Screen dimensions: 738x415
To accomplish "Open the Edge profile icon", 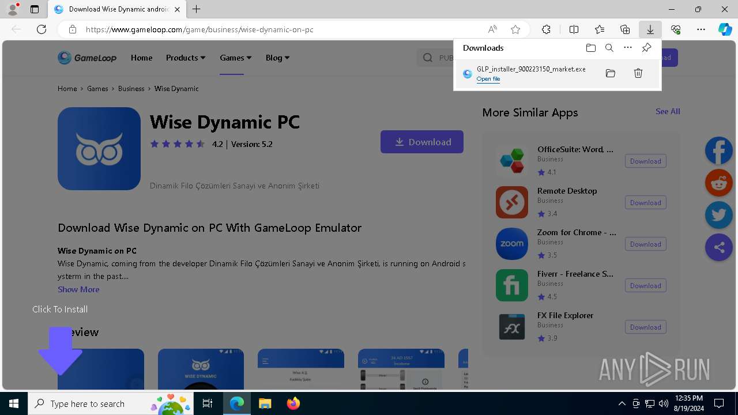I will (x=13, y=9).
